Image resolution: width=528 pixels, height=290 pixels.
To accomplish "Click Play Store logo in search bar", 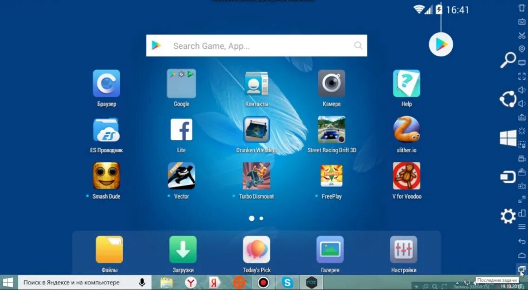I will coord(156,46).
